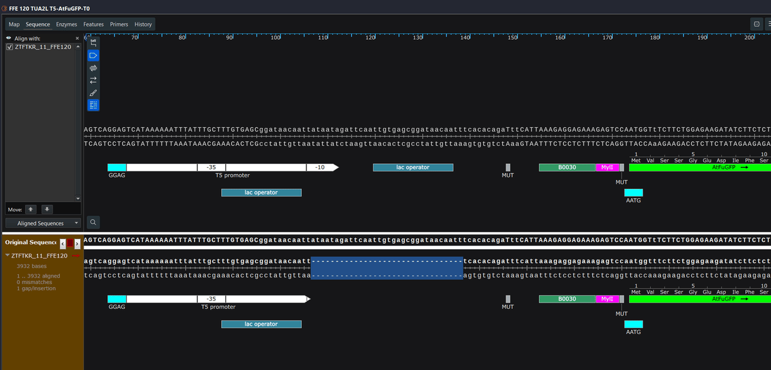Click the magenta MylI feature block
Viewport: 771px width, 370px height.
tap(608, 168)
